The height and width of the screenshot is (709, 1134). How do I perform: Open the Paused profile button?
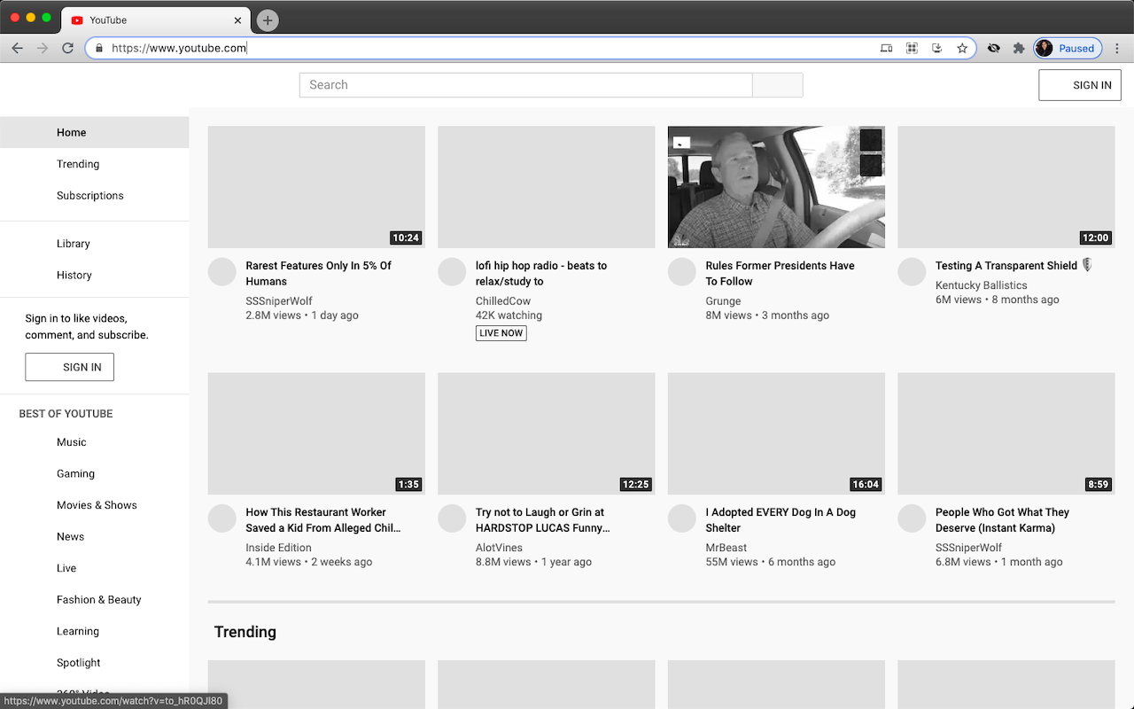click(1068, 49)
